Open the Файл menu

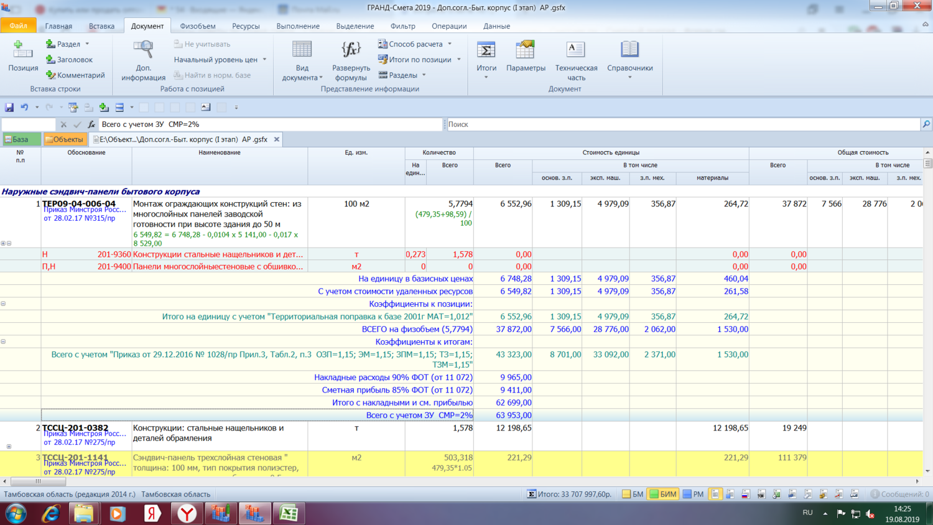18,26
